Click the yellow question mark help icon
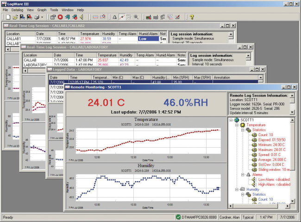This screenshot has width=301, height=222. [x=191, y=17]
